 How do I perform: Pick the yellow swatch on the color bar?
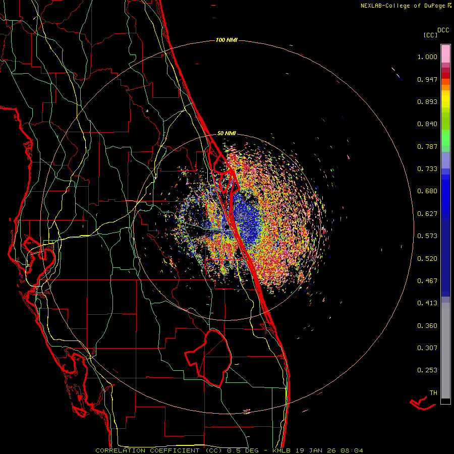pyautogui.click(x=445, y=99)
